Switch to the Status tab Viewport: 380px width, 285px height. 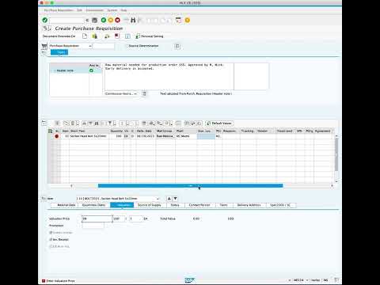(x=175, y=205)
